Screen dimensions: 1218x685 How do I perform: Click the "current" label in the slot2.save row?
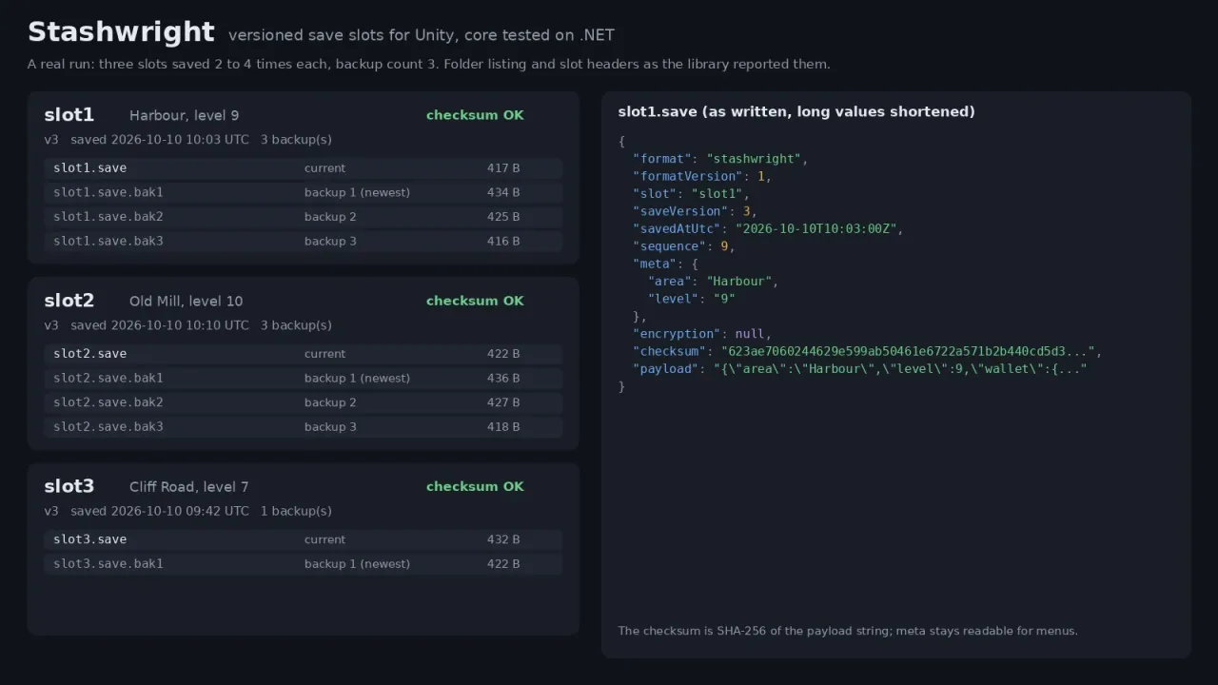[325, 354]
